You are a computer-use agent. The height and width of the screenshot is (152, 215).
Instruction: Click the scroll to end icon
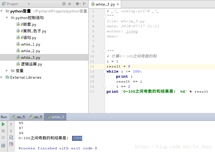(11, 144)
